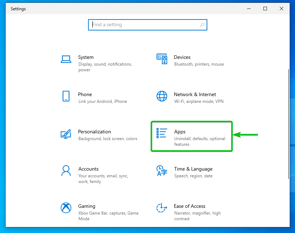Click the Devices keyboard and speaker icon
Image resolution: width=295 pixels, height=233 pixels.
(x=162, y=59)
